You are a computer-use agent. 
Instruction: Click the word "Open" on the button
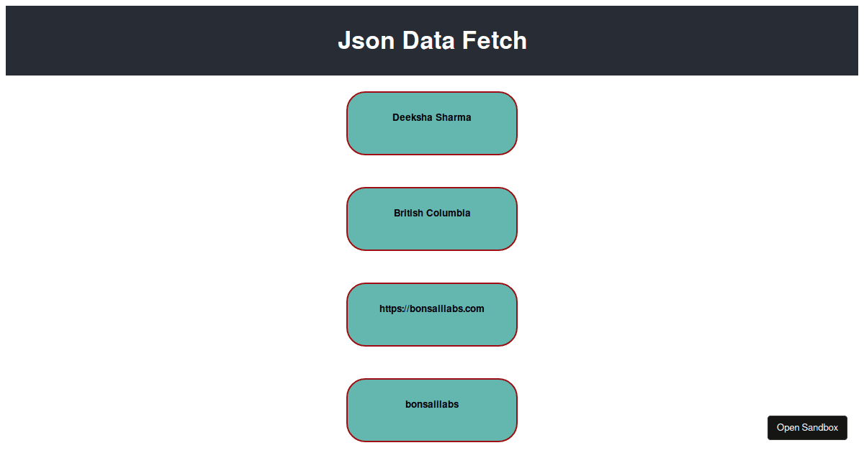(788, 428)
